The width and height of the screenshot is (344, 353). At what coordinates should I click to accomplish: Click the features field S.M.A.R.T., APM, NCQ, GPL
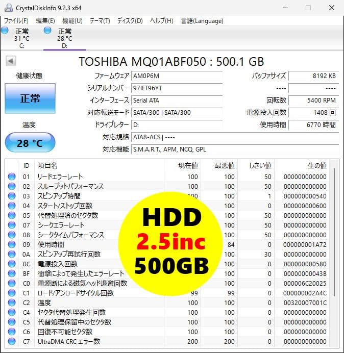click(x=235, y=149)
